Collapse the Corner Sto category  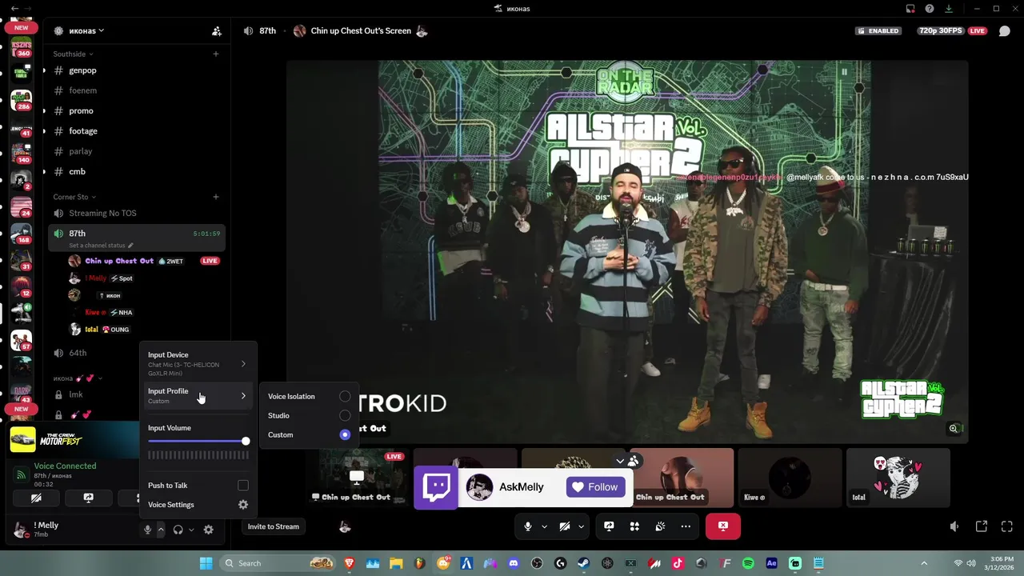[74, 197]
